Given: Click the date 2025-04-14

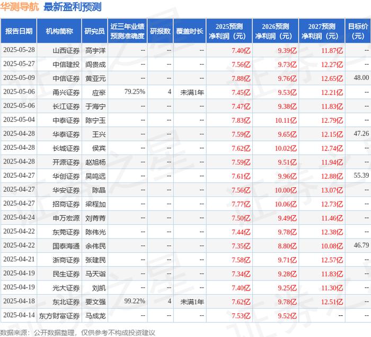Looking at the screenshot, I should coord(19,315).
